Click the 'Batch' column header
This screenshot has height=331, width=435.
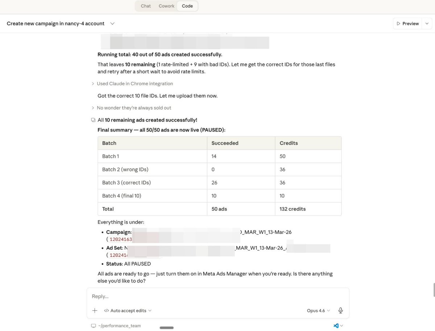pos(152,143)
